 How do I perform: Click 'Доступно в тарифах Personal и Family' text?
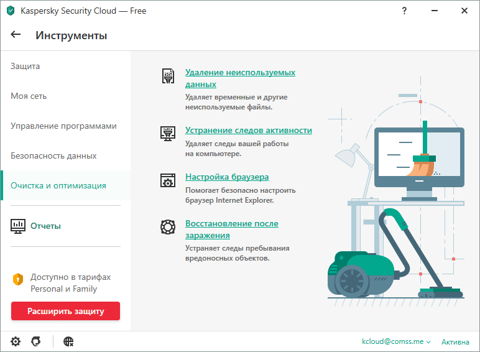(x=70, y=283)
